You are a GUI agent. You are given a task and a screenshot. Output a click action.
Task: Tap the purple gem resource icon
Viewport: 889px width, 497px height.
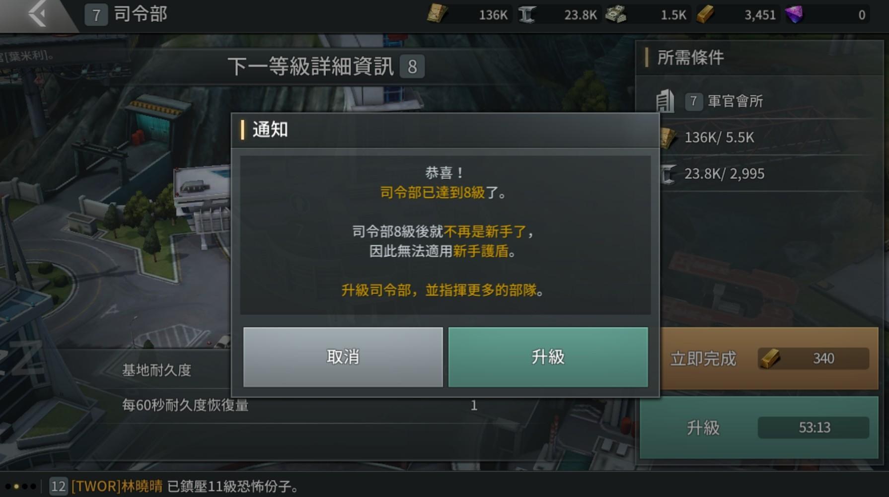(794, 14)
